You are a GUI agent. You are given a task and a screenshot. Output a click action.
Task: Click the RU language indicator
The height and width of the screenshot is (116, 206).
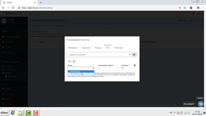click(x=171, y=112)
